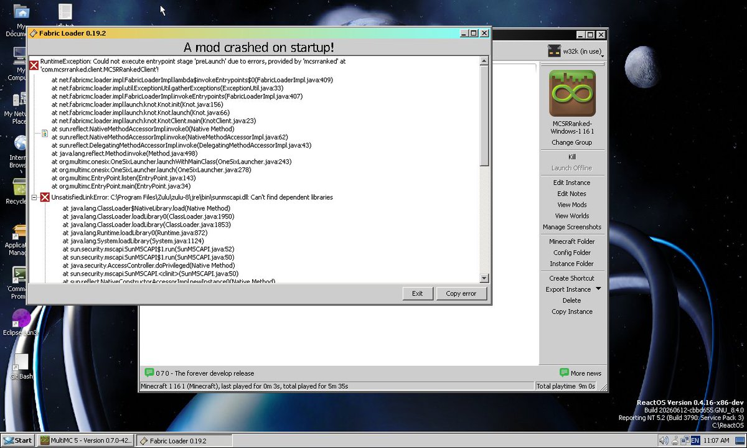Click the w32k account avatar icon
Viewport: 747px width, 448px height.
click(553, 50)
